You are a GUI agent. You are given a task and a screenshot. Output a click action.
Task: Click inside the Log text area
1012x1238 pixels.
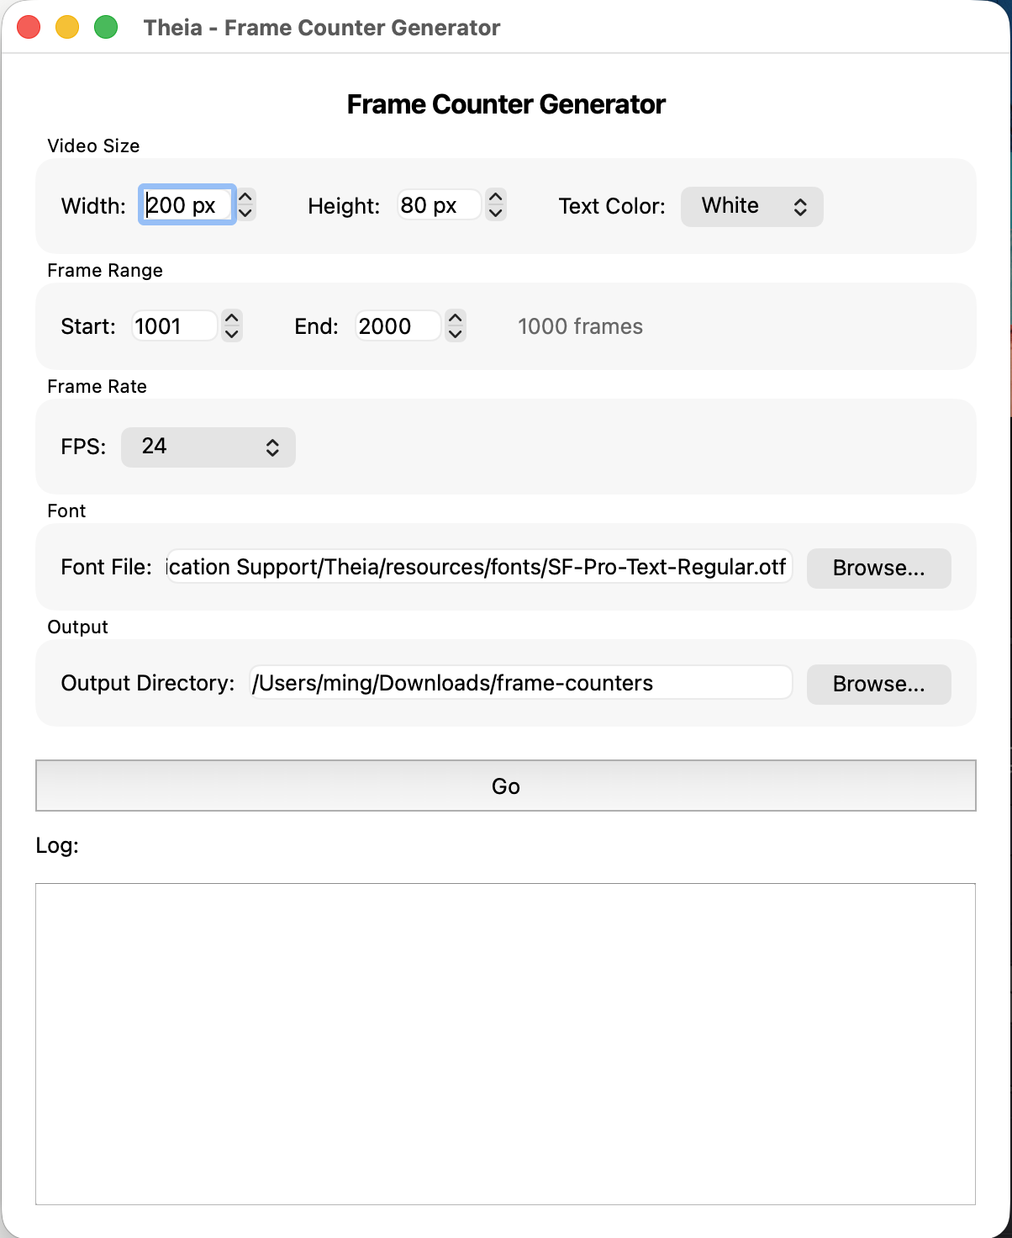tap(505, 1044)
